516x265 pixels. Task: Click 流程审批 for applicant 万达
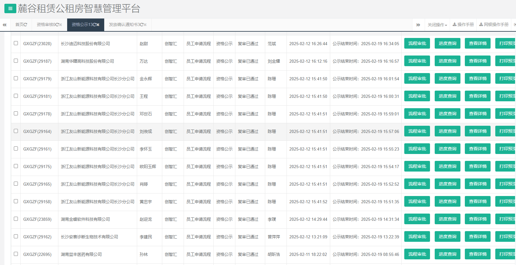417,61
